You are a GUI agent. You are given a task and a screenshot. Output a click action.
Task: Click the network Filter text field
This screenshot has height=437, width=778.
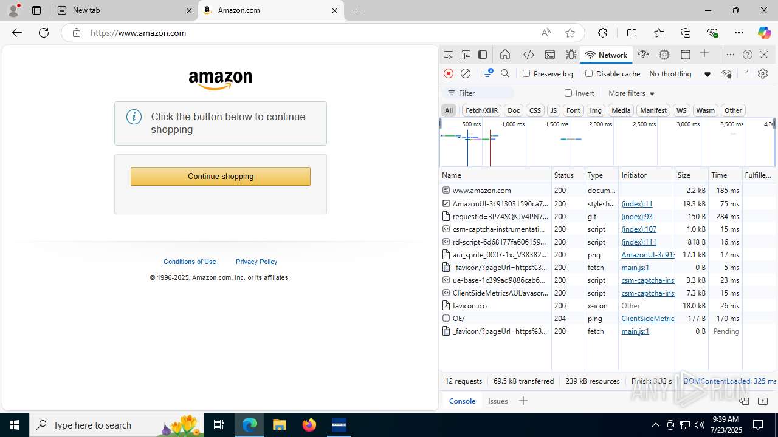[479, 93]
